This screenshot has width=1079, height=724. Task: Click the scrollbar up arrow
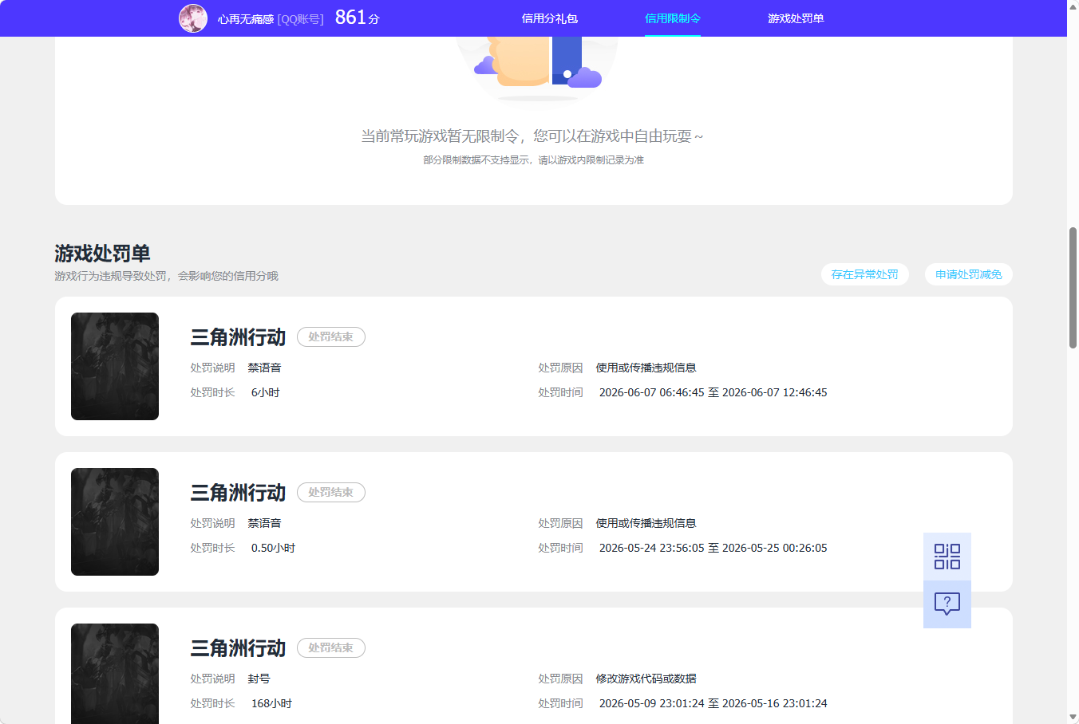pyautogui.click(x=1073, y=6)
